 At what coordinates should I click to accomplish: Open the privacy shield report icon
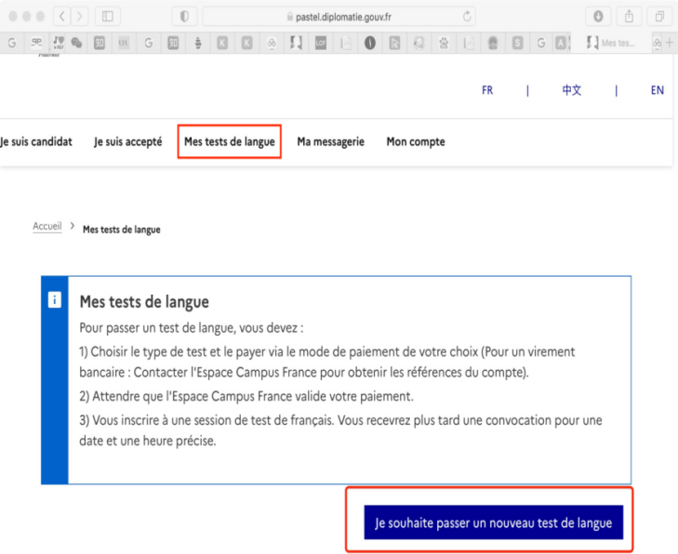[185, 17]
